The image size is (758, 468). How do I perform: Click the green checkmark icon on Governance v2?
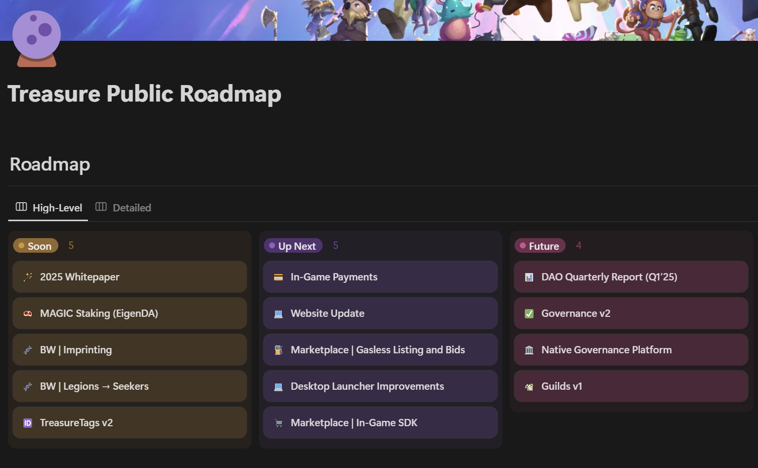coord(529,313)
